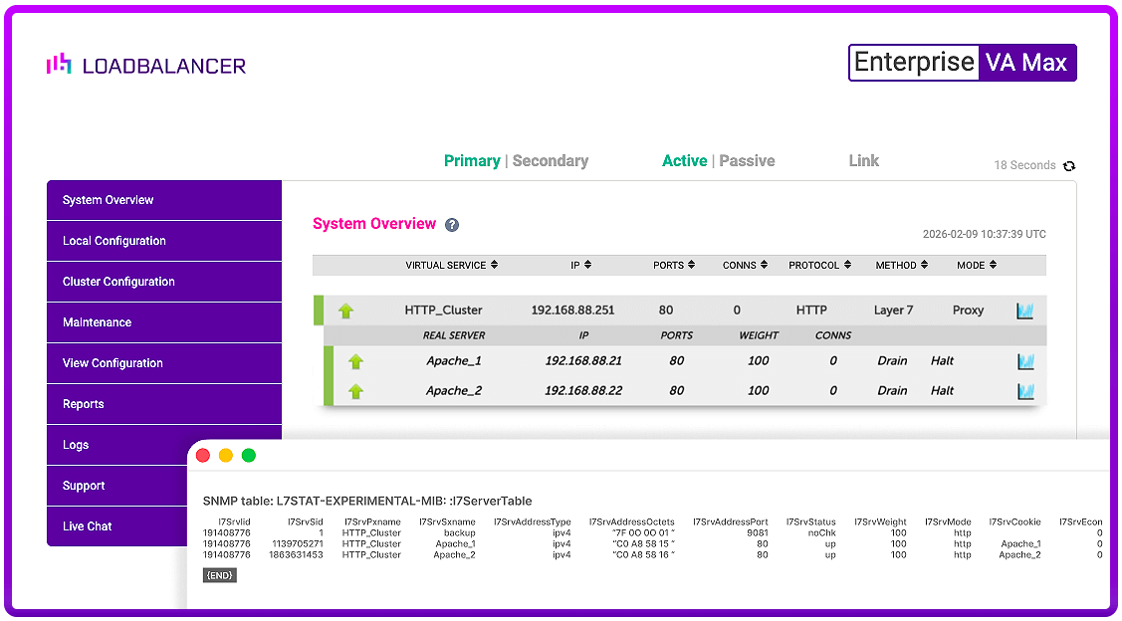Select Maintenance from the side menu
Image resolution: width=1122 pixels, height=621 pixels.
tap(97, 322)
